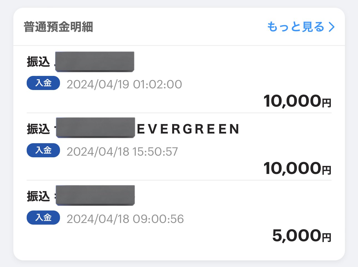This screenshot has width=358, height=267.
Task: Click the 5,000円 deposit amount
Action: 302,235
